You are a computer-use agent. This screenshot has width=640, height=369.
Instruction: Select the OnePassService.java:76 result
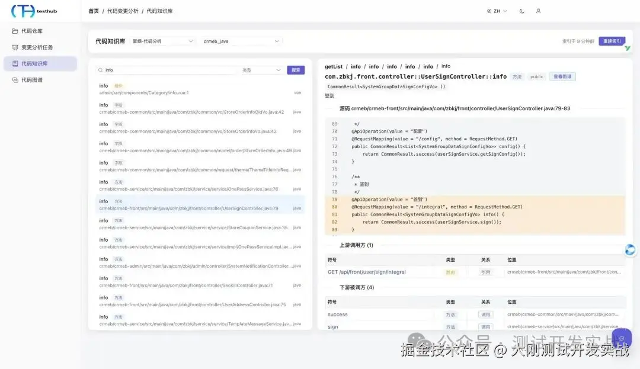click(x=200, y=185)
